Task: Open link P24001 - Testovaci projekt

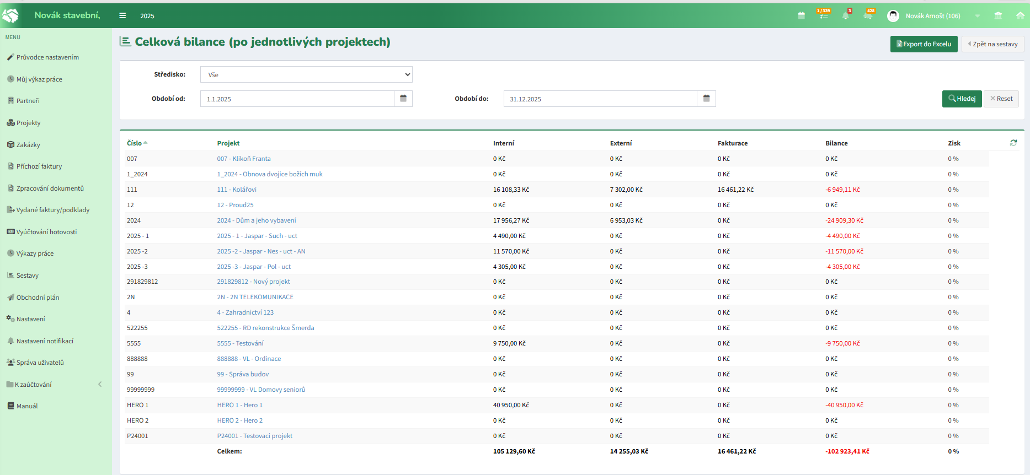Action: click(x=255, y=436)
